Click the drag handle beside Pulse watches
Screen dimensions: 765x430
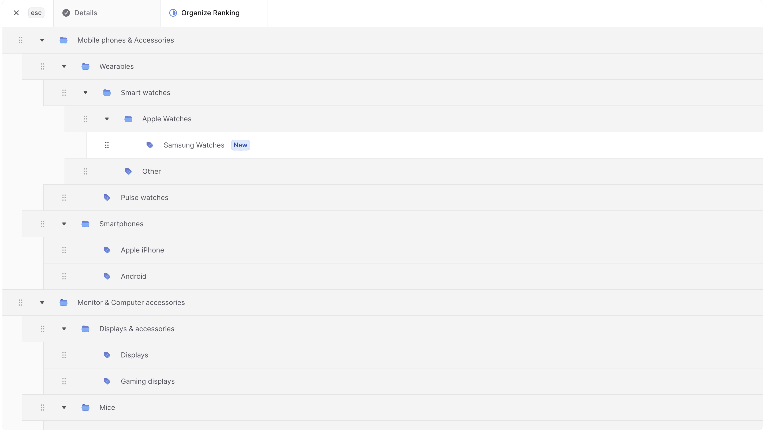[64, 197]
